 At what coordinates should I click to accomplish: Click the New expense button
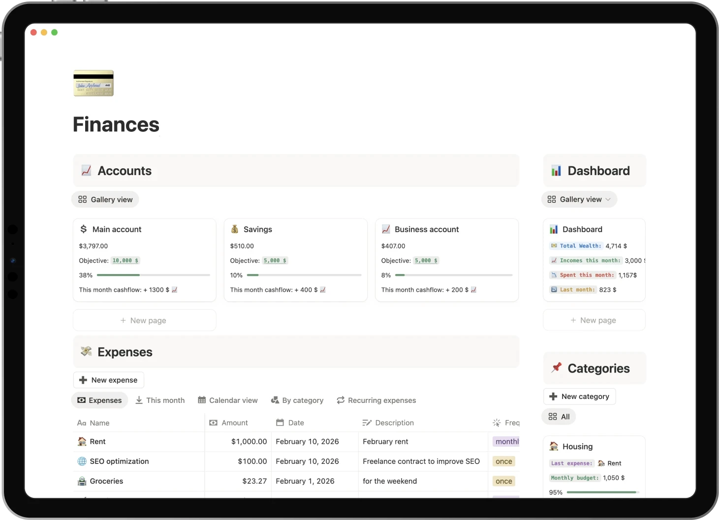pos(108,380)
